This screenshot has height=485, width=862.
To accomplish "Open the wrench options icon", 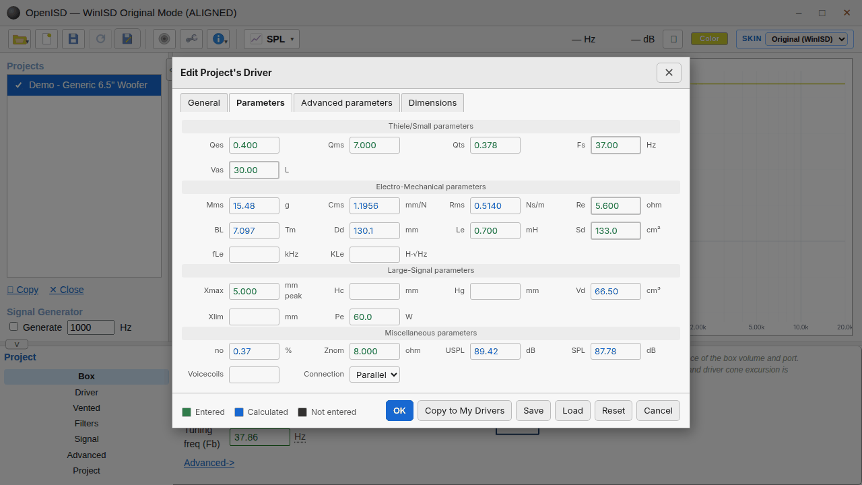I will 191,39.
